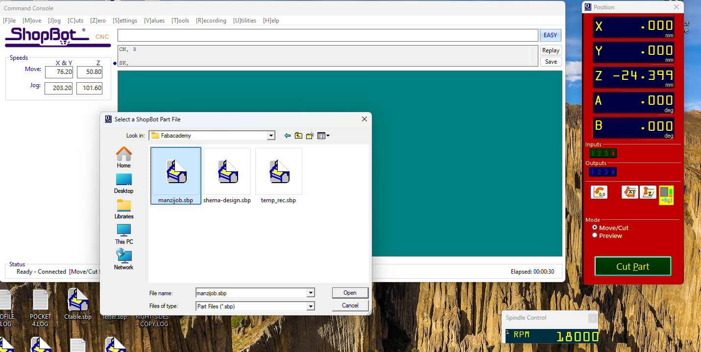The width and height of the screenshot is (701, 352).
Task: Click the Cancel button in dialog
Action: (350, 305)
